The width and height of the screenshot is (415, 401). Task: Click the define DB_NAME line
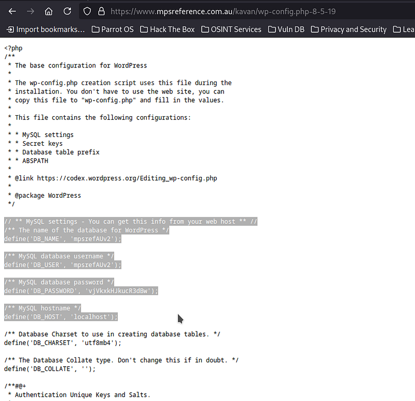tap(63, 239)
